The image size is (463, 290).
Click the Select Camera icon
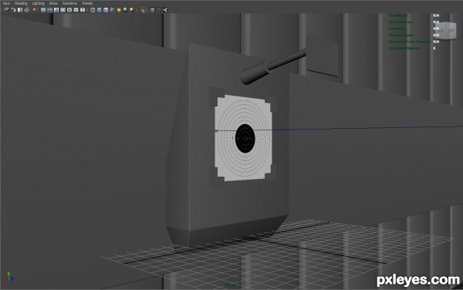click(x=6, y=10)
